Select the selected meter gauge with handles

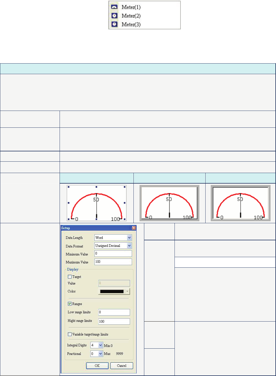click(96, 203)
